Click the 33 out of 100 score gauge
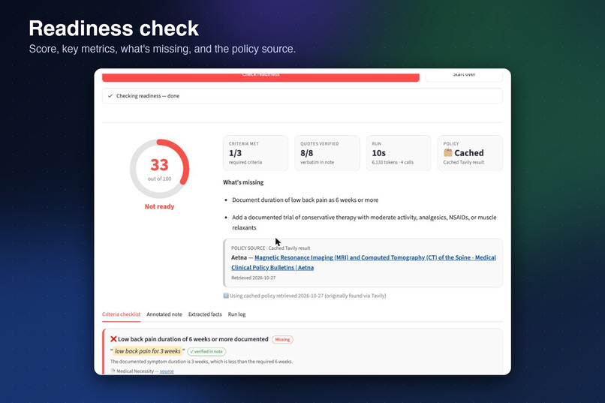Image resolution: width=605 pixels, height=403 pixels. pos(159,169)
